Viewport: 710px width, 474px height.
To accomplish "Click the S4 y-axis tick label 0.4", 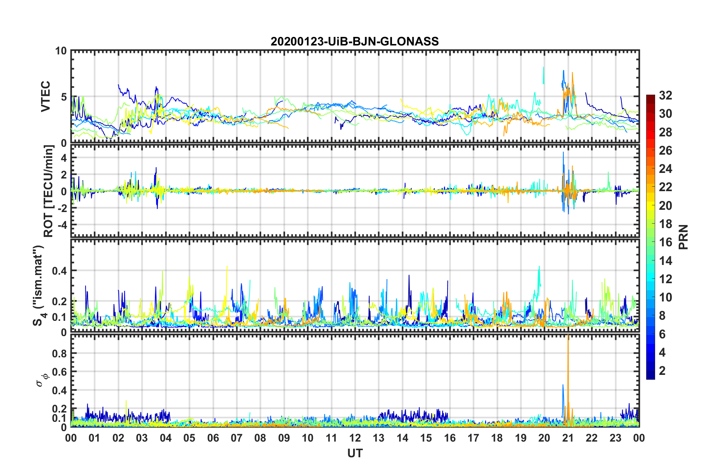I will pos(59,271).
